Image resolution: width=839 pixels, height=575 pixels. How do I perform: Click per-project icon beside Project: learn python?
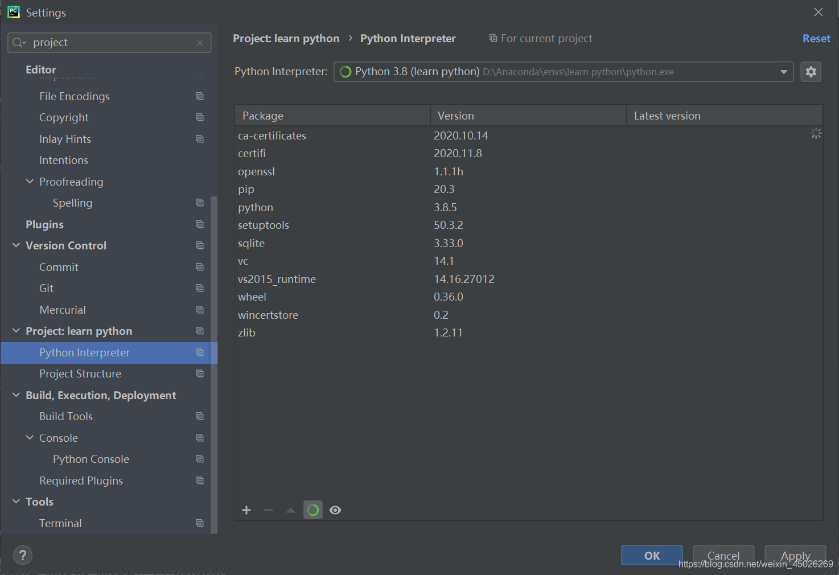point(200,331)
